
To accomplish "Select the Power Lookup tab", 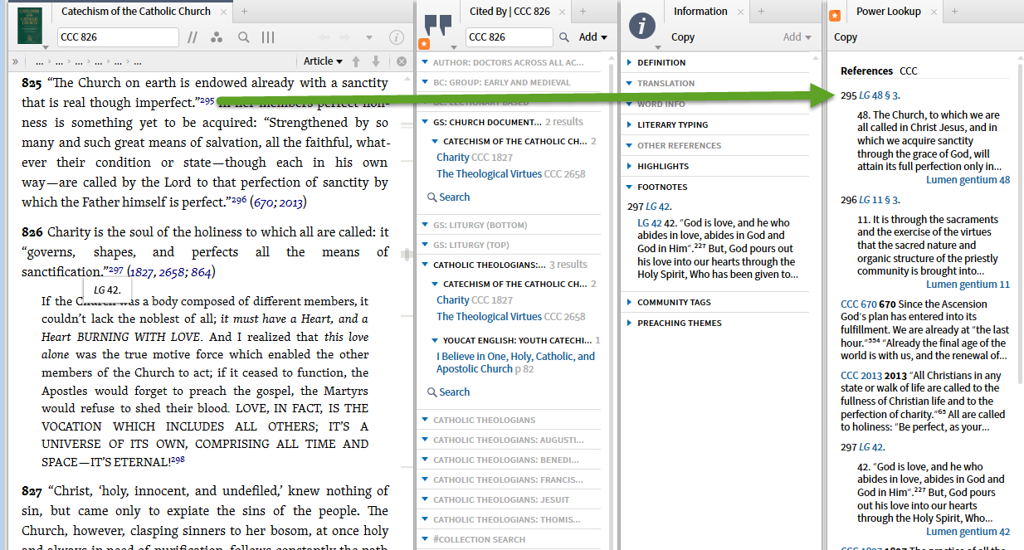I will pos(889,12).
